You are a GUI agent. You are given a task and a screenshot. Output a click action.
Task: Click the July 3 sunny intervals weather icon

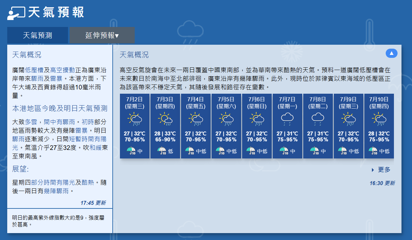165,119
